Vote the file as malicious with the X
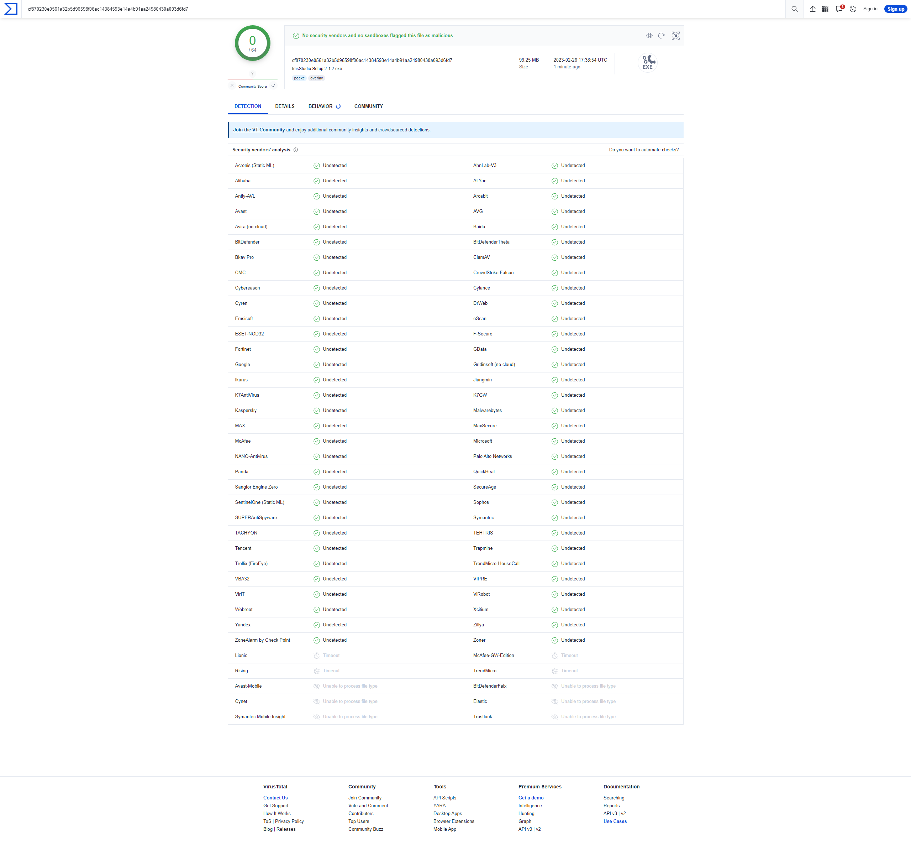Viewport: 911px width, 845px height. [x=232, y=85]
